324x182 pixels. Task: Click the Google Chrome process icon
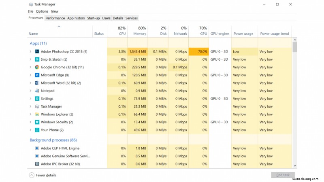pos(37,67)
